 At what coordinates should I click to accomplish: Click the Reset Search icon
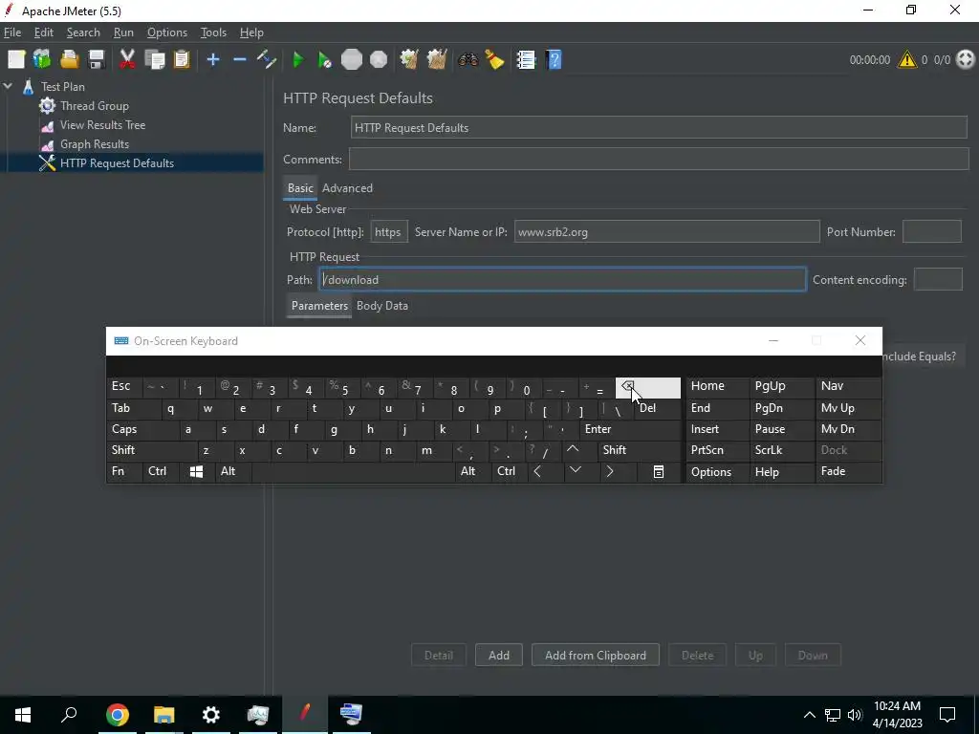pos(494,60)
